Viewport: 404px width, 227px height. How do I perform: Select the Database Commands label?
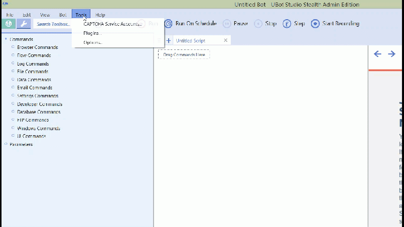(39, 112)
